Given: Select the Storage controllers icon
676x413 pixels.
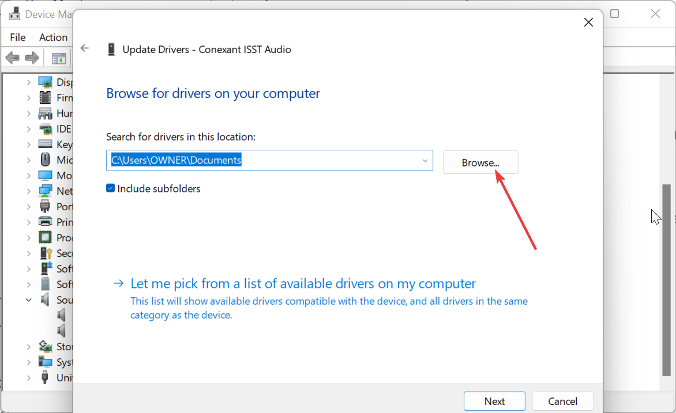Looking at the screenshot, I should click(45, 346).
